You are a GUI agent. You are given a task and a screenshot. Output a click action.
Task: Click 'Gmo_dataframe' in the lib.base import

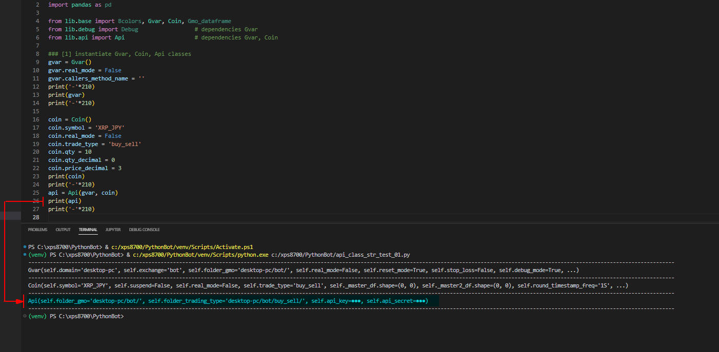coord(209,21)
